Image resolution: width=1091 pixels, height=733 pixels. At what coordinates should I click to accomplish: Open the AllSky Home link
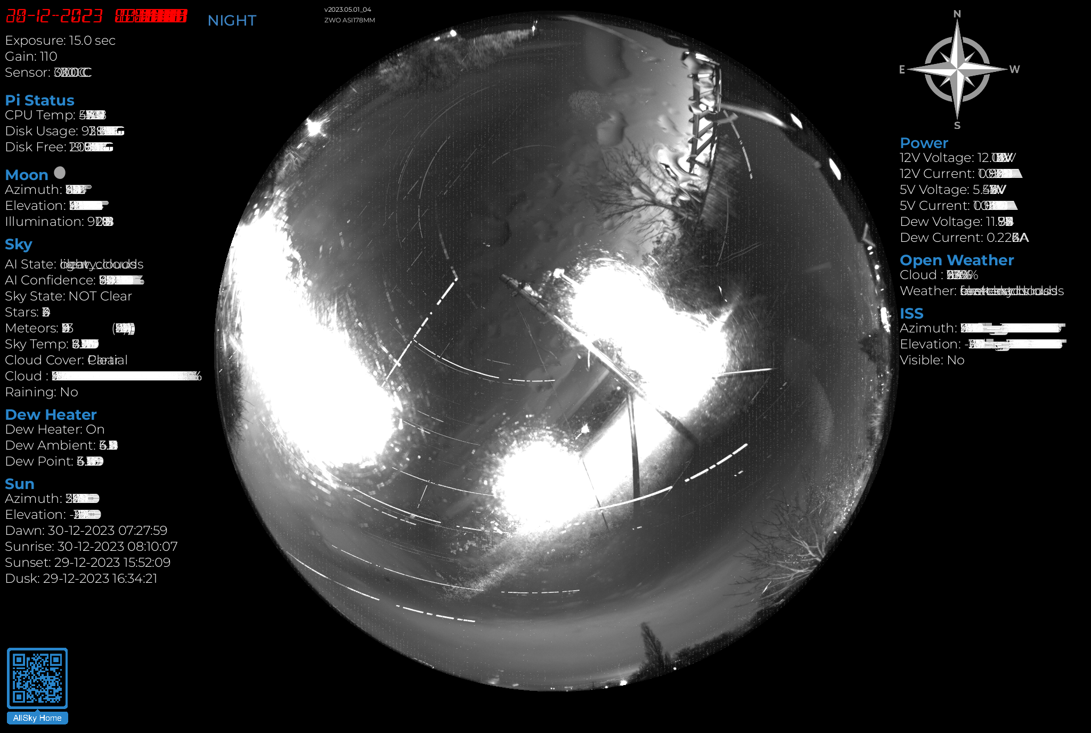(37, 718)
